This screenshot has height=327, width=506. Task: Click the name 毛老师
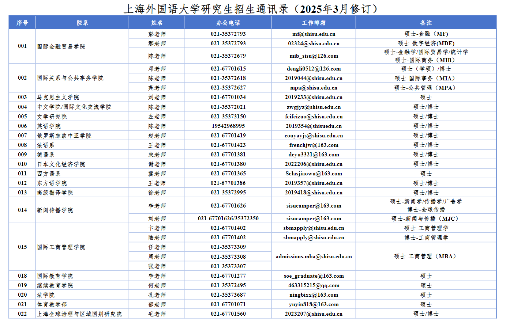157,314
